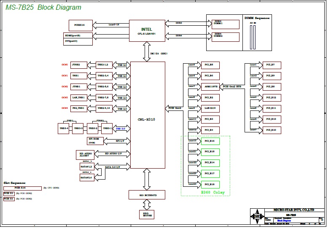Select the JUSB2 header box
This screenshot has width=331, height=234.
[78, 65]
